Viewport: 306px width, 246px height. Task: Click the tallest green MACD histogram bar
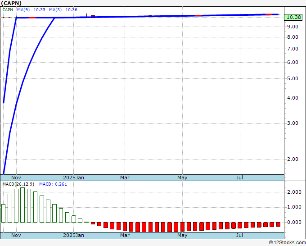coord(22,205)
